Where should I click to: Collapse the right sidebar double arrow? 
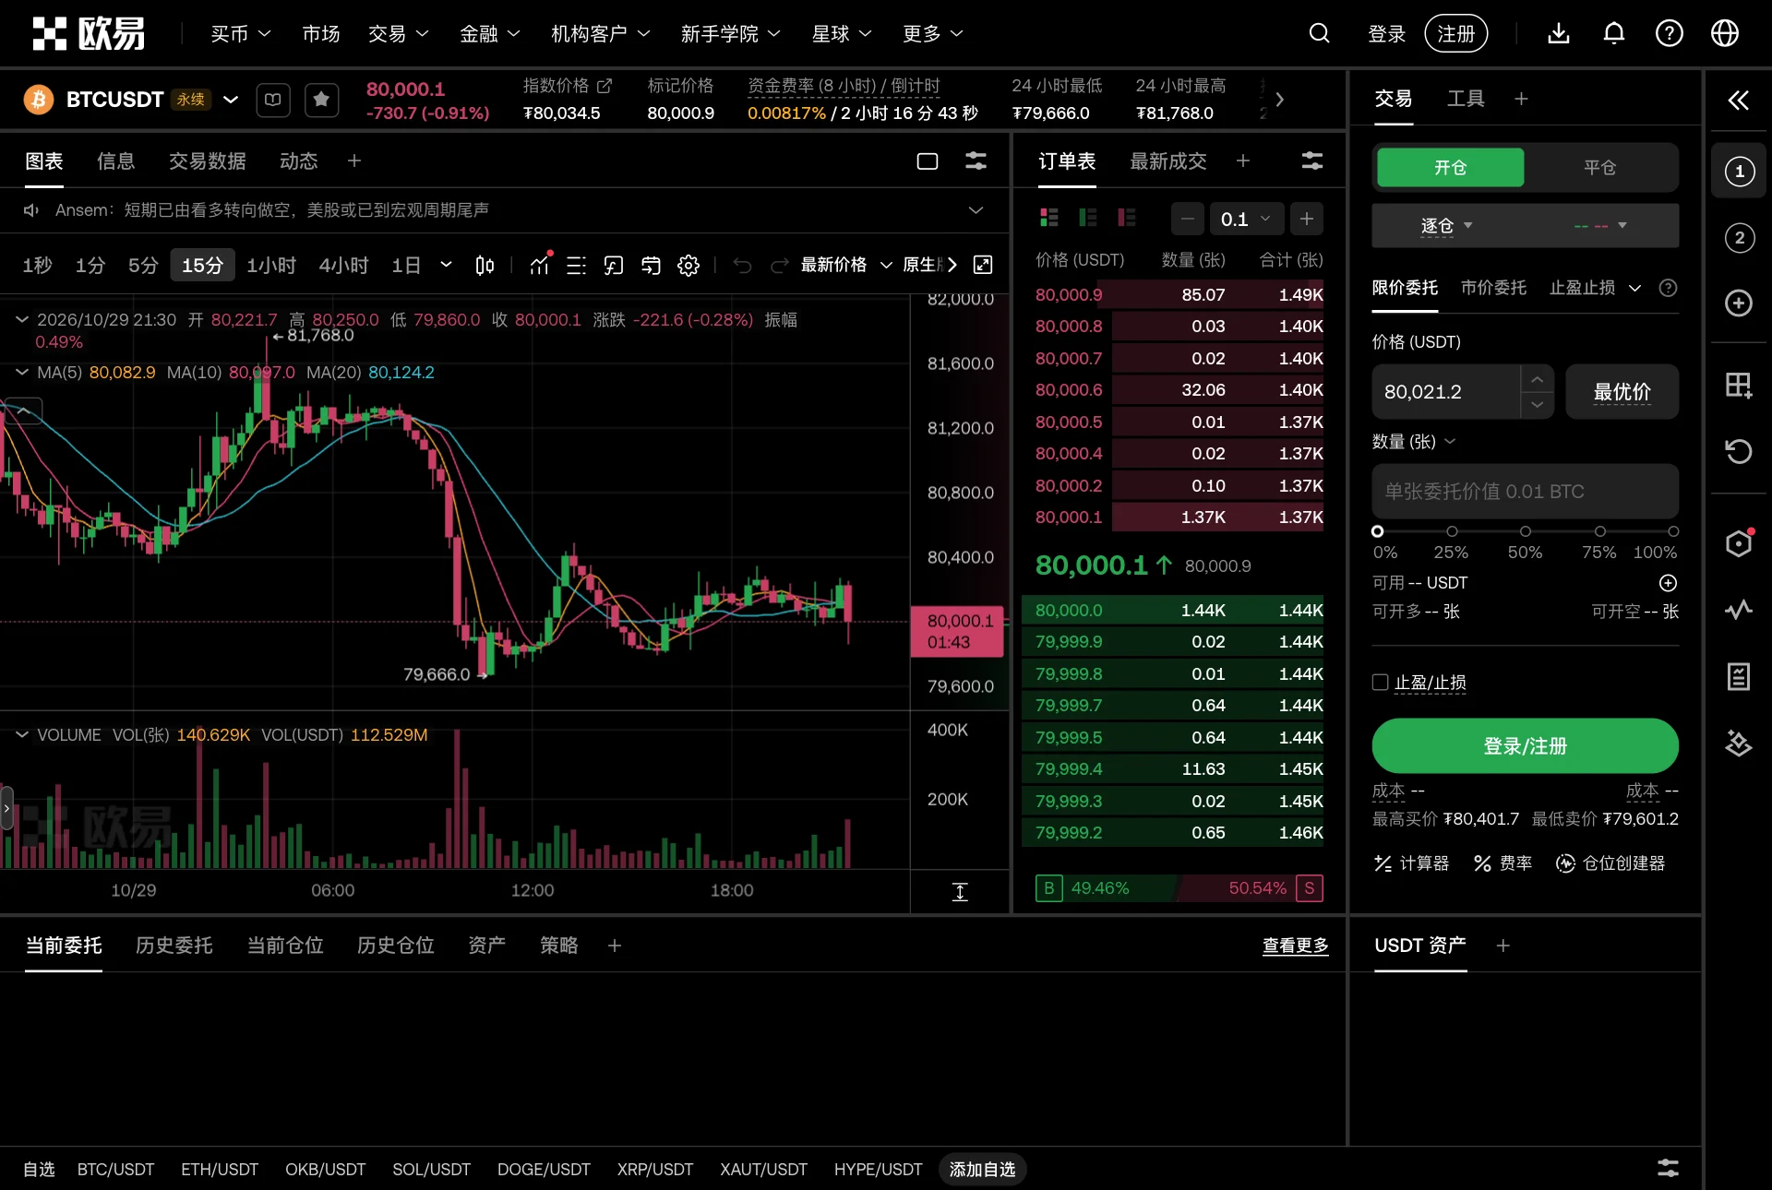click(1739, 100)
